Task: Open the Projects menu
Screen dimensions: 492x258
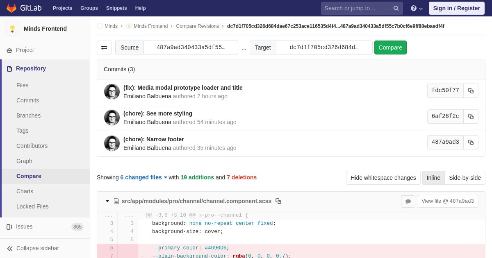Action: pos(62,8)
